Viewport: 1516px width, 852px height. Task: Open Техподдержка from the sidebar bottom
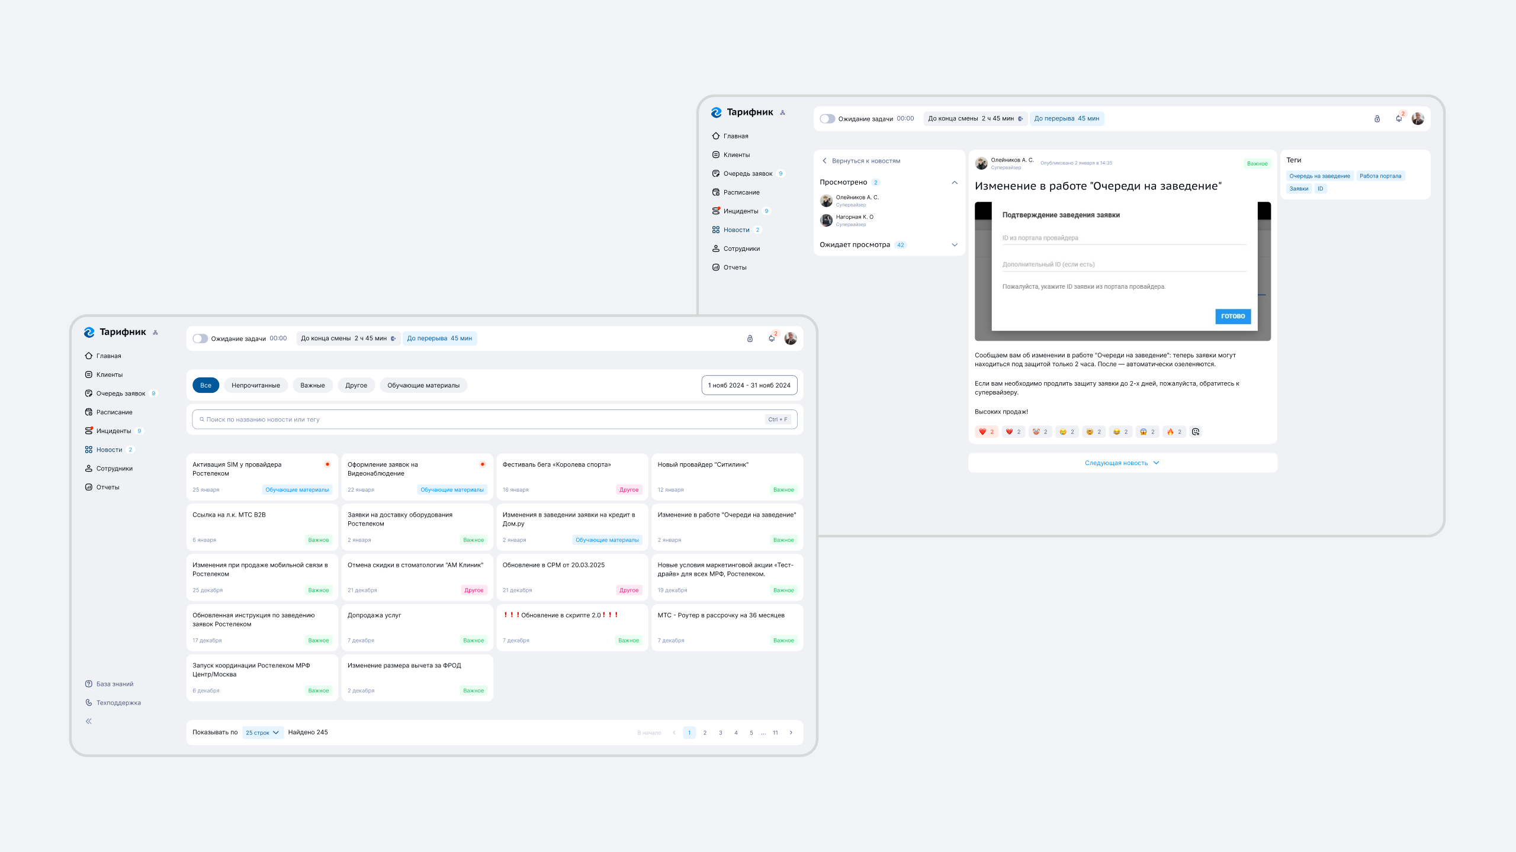[118, 703]
